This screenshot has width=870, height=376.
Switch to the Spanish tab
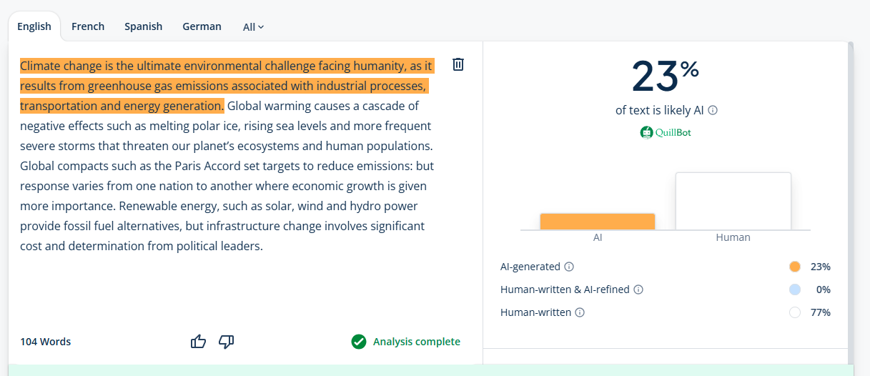(x=143, y=26)
